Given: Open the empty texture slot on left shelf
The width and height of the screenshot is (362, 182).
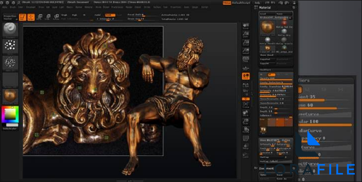Looking at the screenshot, I should tap(10, 80).
